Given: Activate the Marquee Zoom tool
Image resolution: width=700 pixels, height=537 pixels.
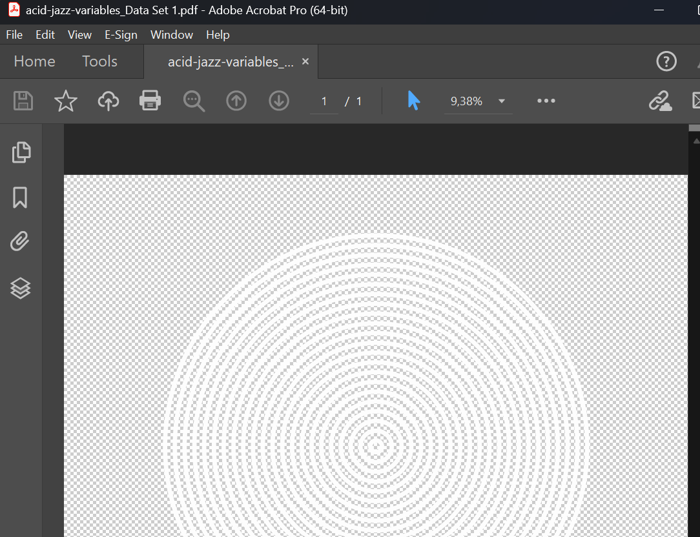Looking at the screenshot, I should click(194, 101).
